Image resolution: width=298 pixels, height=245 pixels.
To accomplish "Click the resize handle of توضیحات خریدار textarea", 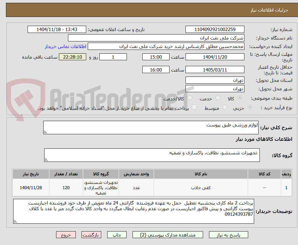I will coord(15,221).
